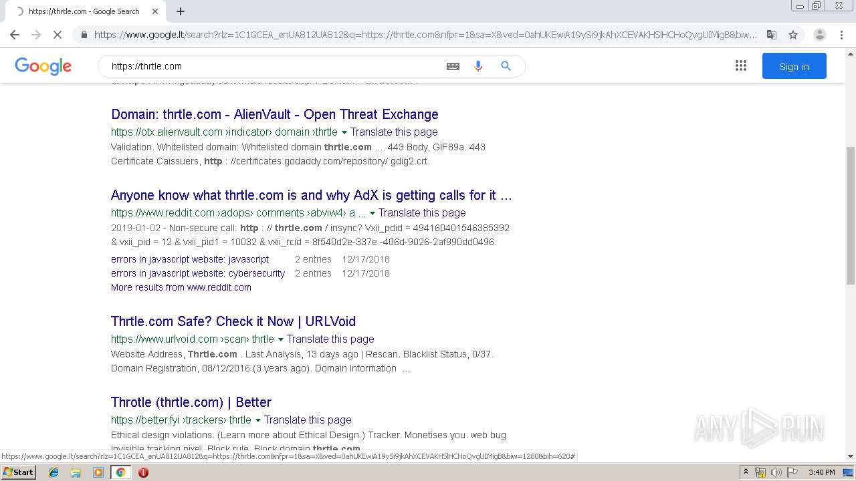
Task: Open Thrtle.com Safe URLVoid result
Action: (x=233, y=321)
